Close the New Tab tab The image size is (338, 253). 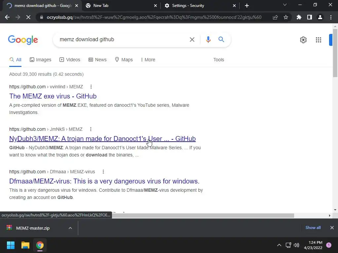155,6
